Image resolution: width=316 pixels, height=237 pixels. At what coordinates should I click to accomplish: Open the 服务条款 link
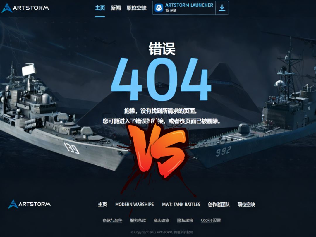(x=138, y=220)
